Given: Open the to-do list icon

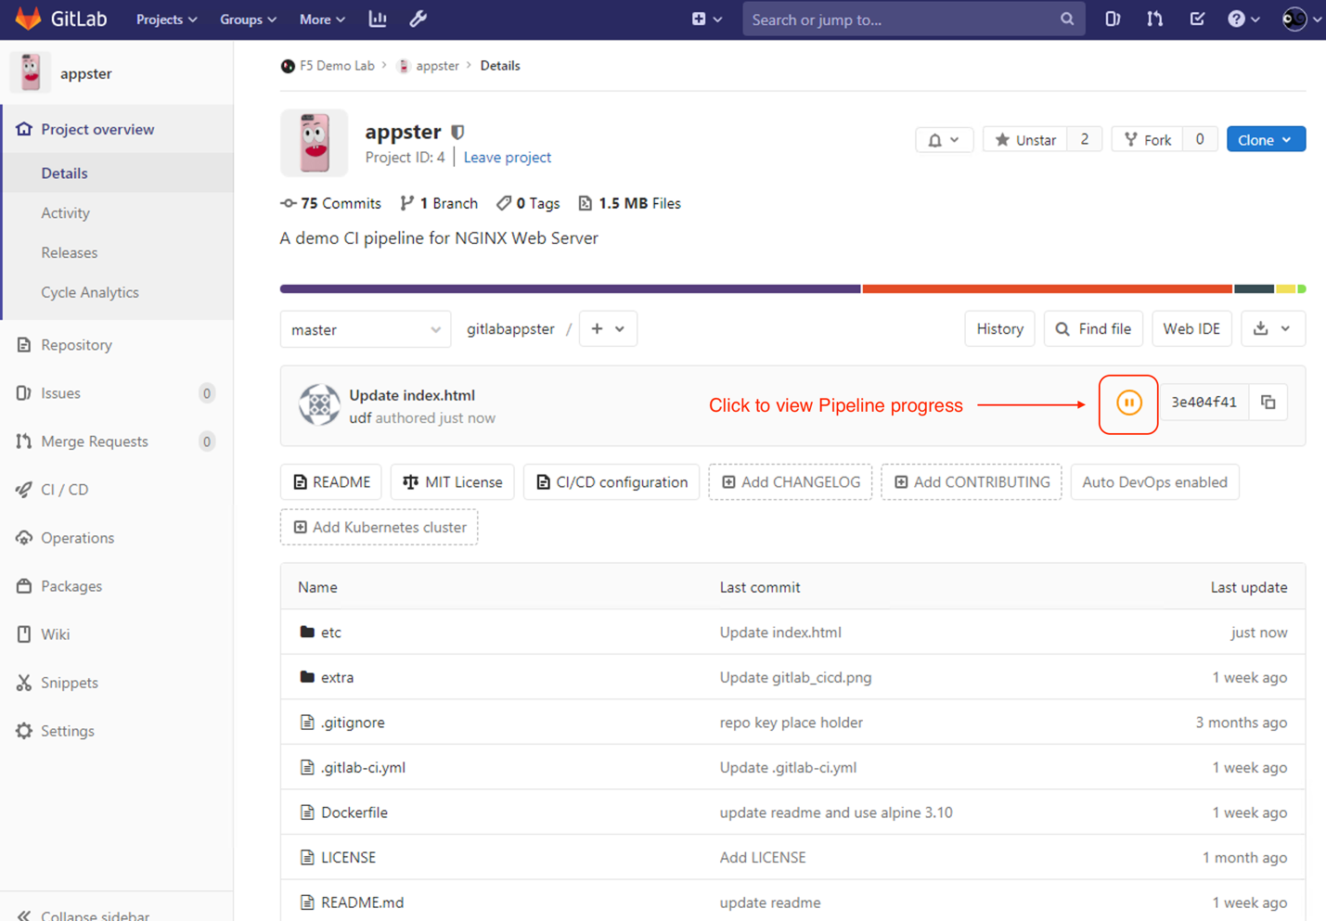Looking at the screenshot, I should pyautogui.click(x=1197, y=19).
